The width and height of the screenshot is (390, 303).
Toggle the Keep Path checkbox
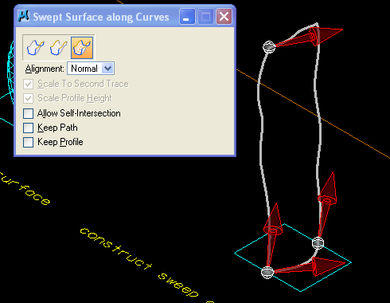click(x=28, y=128)
